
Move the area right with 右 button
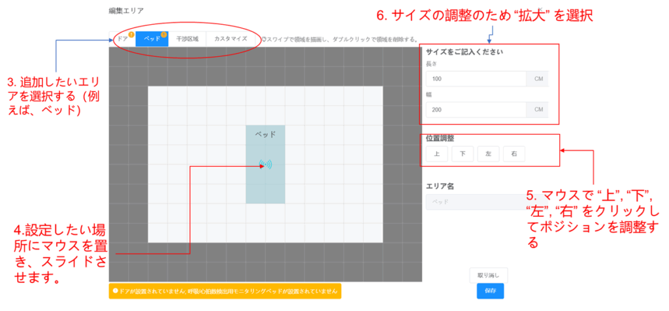coord(514,154)
